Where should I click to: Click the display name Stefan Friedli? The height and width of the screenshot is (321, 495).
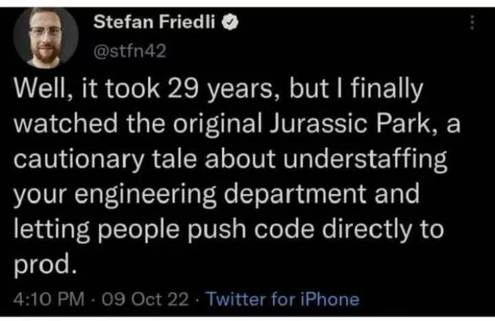click(x=159, y=23)
